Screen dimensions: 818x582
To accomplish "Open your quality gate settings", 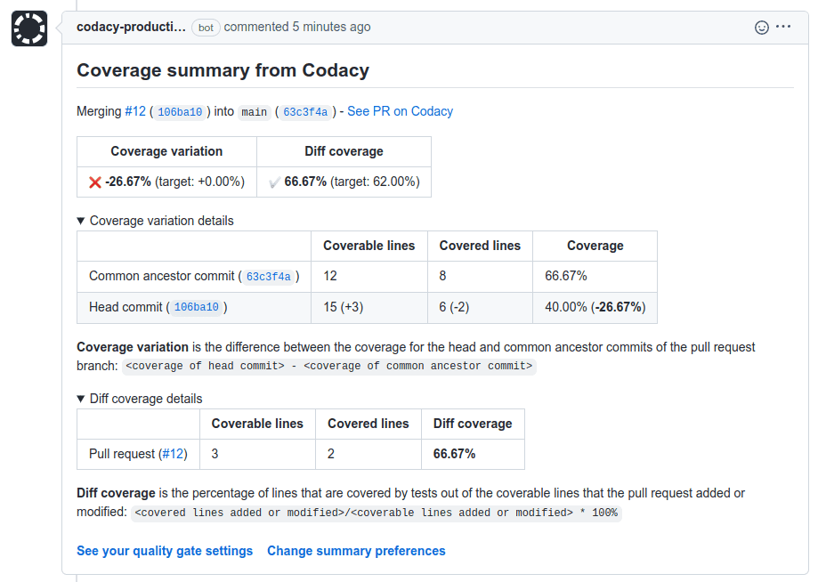I will click(164, 551).
